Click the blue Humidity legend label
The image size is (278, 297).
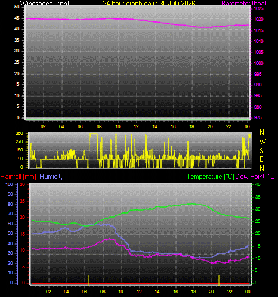click(51, 177)
